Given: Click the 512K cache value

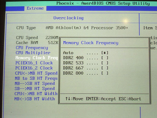Looking at the screenshot, I should pyautogui.click(x=53, y=42).
